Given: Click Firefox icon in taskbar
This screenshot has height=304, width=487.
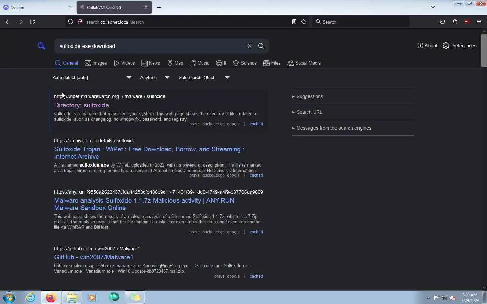Looking at the screenshot, I should 51,298.
